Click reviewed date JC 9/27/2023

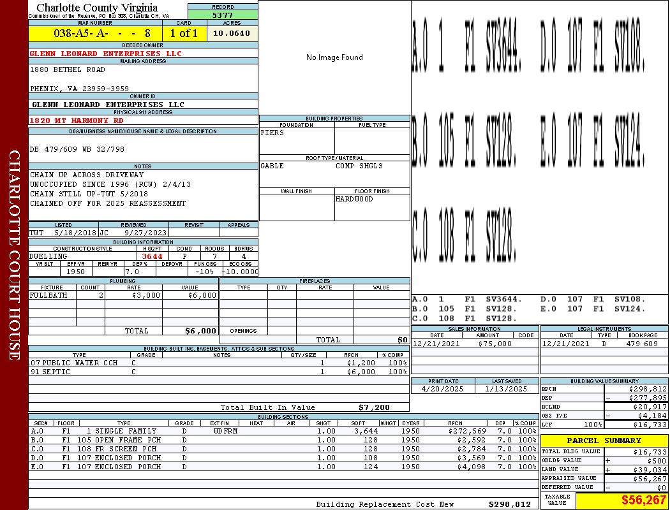133,233
